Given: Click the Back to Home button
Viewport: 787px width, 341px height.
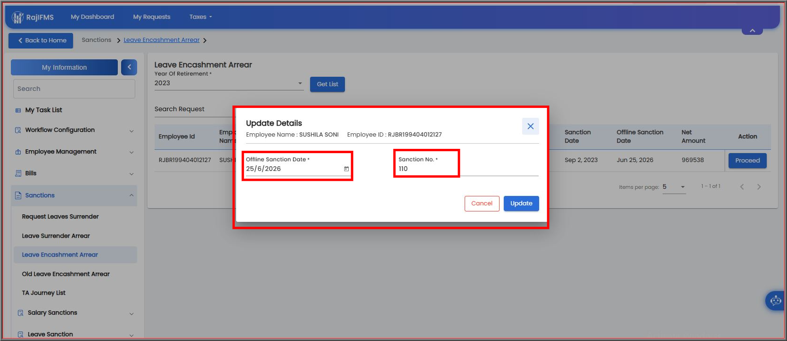Looking at the screenshot, I should tap(41, 41).
